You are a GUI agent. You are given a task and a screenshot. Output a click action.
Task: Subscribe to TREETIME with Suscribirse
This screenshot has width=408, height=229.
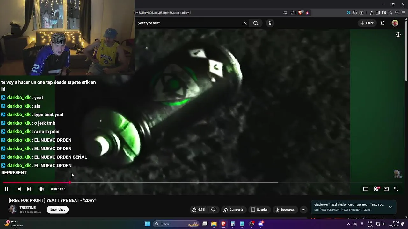(x=58, y=210)
